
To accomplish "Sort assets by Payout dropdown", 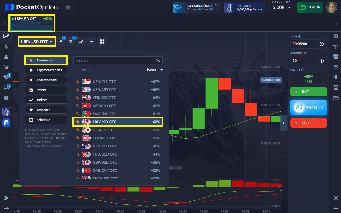I will [155, 70].
